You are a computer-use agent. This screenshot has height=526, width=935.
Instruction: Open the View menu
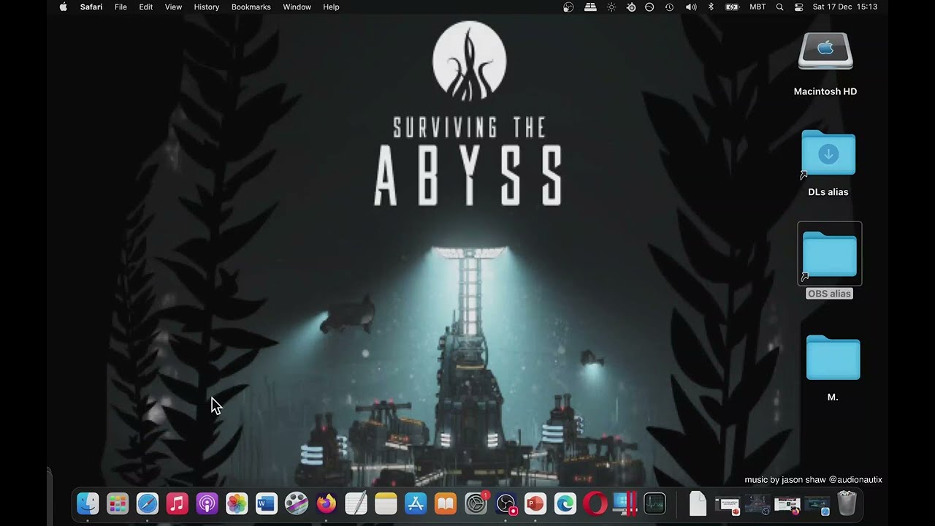pyautogui.click(x=173, y=7)
